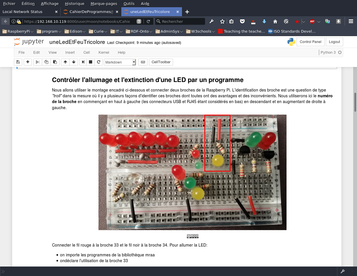Screen dimensions: 357x276
Task: Insert a new cell below
Action: (28, 62)
